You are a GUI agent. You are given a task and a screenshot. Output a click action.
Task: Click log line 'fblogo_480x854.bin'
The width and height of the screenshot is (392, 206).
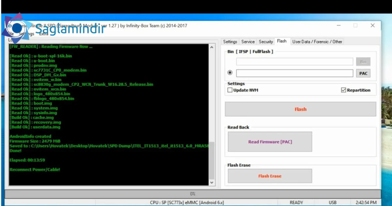click(x=42, y=98)
